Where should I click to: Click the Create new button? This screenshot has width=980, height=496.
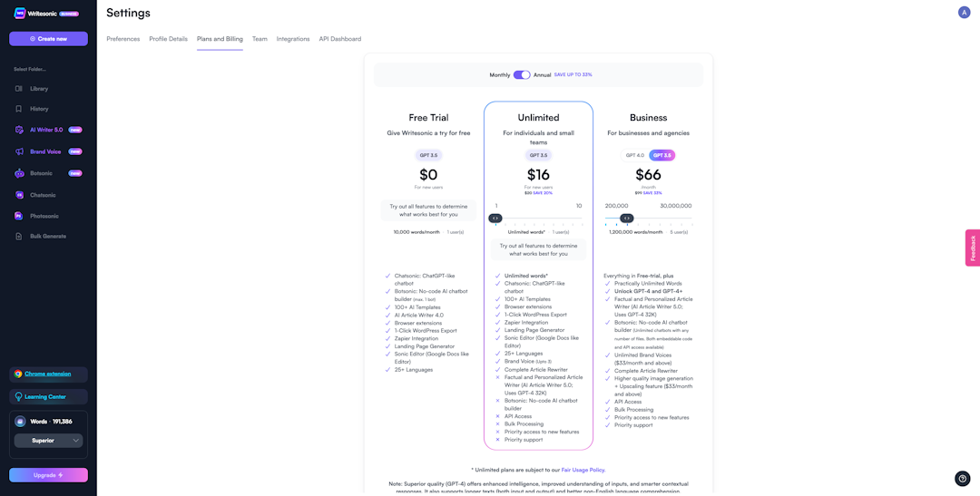[x=48, y=39]
